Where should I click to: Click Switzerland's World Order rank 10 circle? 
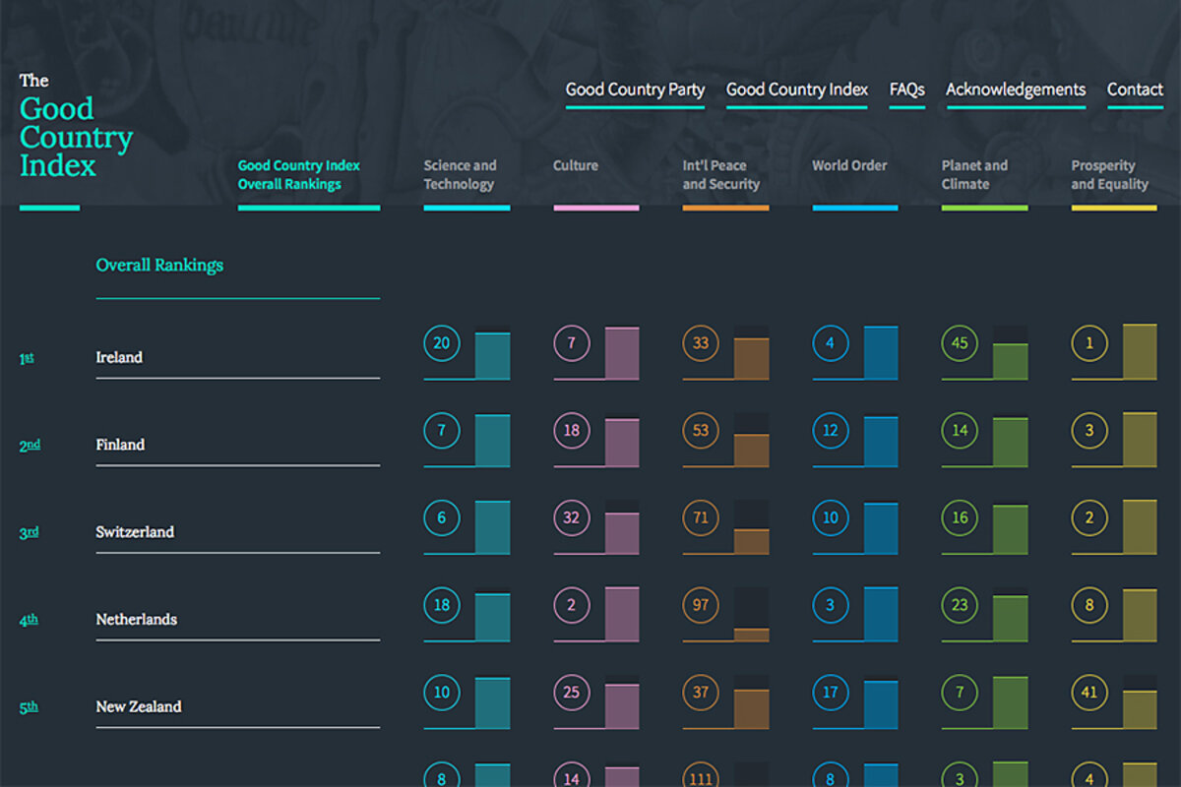831,517
